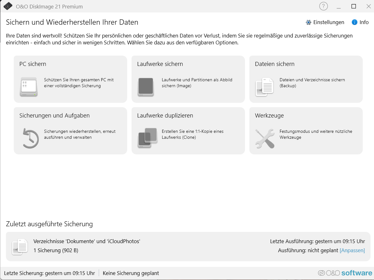Open the Laufwerke sichern tile

(188, 79)
